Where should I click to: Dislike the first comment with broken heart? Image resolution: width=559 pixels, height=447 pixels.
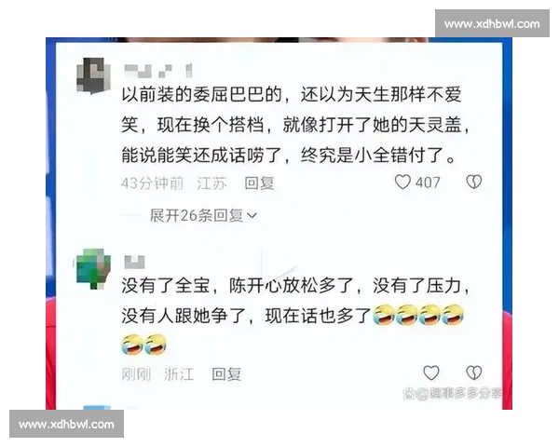[x=474, y=183]
